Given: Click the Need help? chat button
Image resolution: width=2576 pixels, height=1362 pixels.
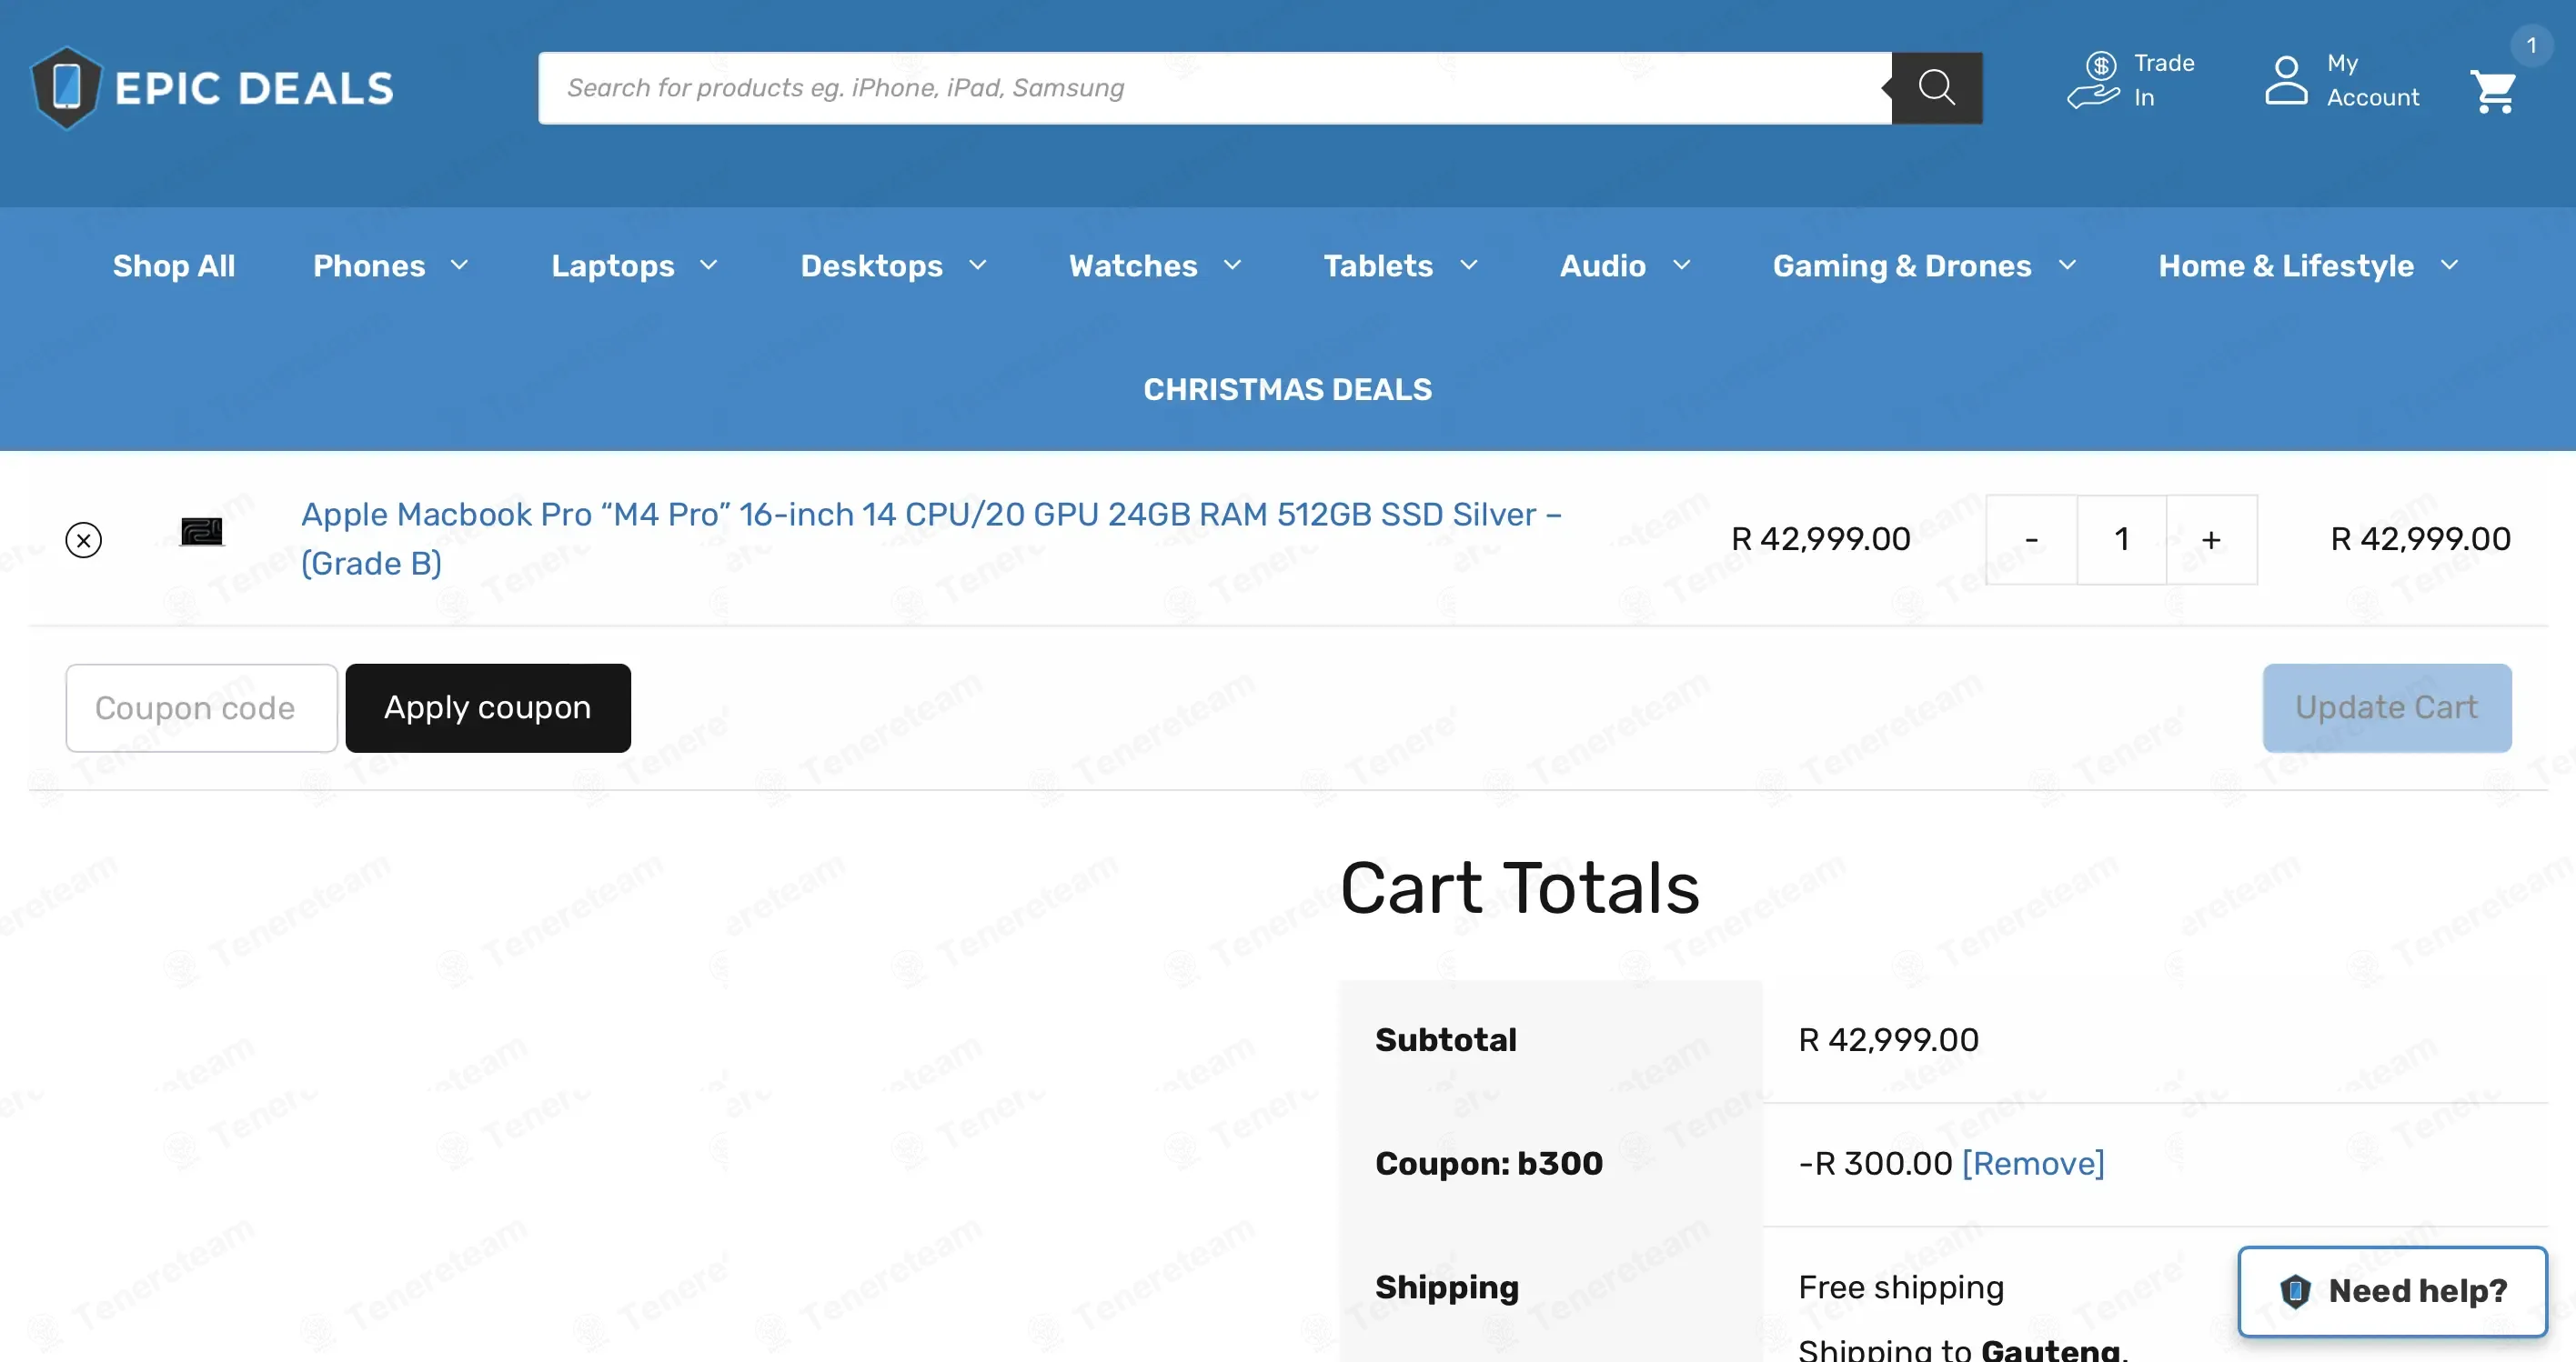Looking at the screenshot, I should click(x=2392, y=1291).
